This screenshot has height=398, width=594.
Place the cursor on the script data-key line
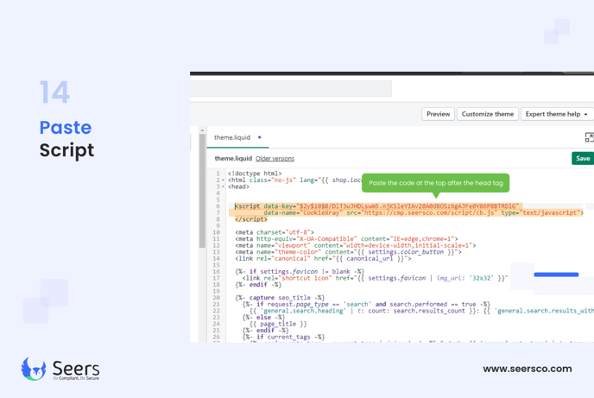click(x=376, y=206)
